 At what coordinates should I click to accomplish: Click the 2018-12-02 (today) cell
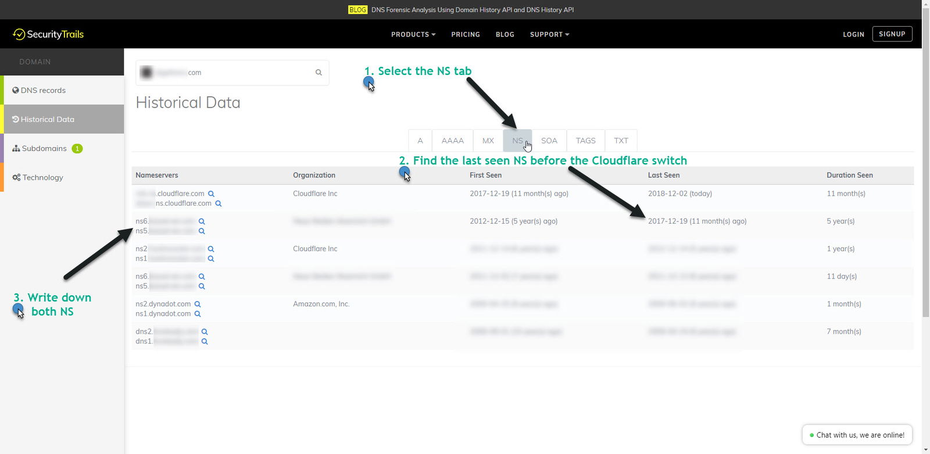pos(680,194)
